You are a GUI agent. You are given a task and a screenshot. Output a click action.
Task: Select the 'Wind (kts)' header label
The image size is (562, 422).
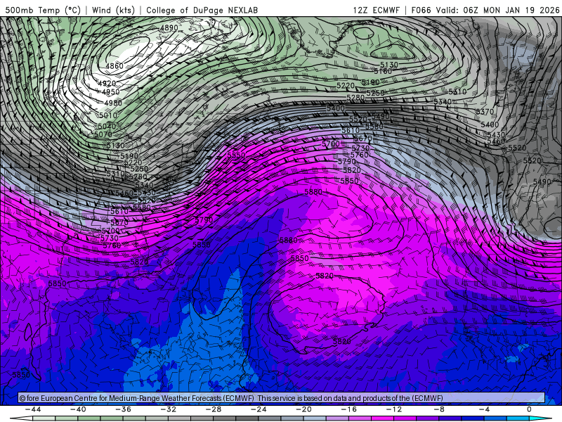coord(113,10)
